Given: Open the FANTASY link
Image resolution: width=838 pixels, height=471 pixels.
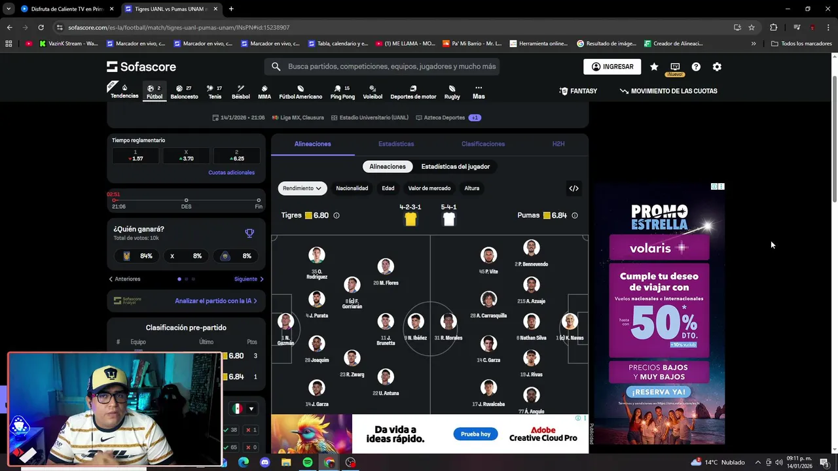Looking at the screenshot, I should pyautogui.click(x=578, y=91).
